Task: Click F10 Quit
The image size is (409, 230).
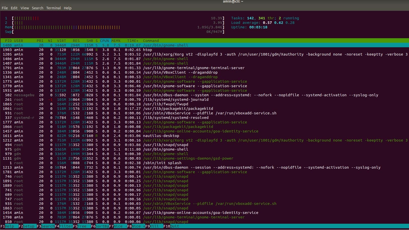Action: [171, 226]
